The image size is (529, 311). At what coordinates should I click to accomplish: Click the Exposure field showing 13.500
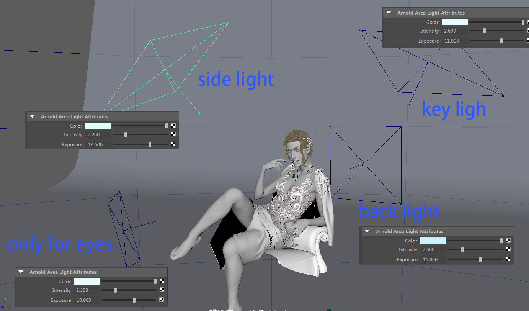pos(98,144)
